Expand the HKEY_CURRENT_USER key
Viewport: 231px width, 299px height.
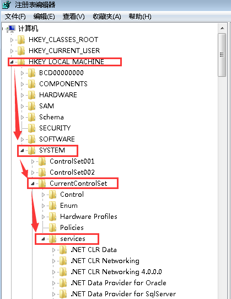coord(12,51)
